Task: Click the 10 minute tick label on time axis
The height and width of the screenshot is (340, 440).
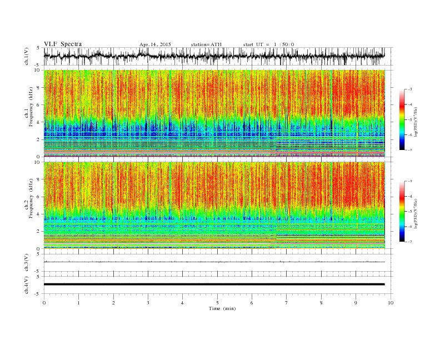Action: (391, 303)
